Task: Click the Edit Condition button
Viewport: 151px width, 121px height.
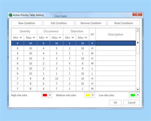Action: [x=59, y=23]
